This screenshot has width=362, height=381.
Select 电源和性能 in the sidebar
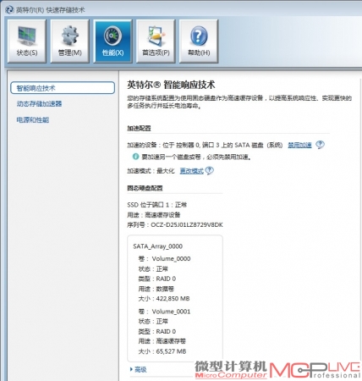33,120
